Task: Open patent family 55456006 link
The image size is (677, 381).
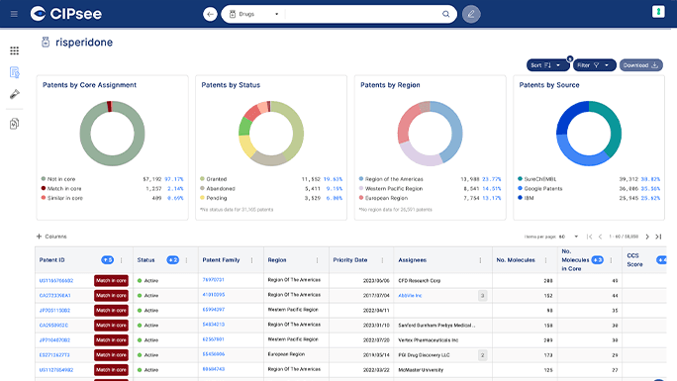Action: click(213, 354)
